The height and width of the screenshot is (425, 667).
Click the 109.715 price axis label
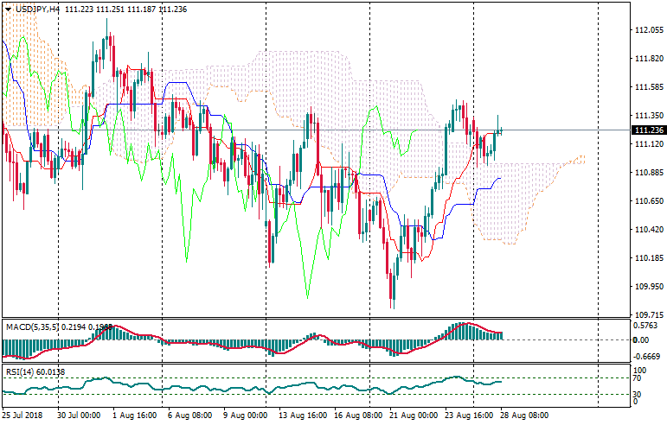pyautogui.click(x=647, y=315)
